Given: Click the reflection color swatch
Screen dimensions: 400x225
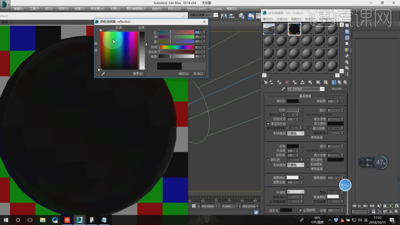Looking at the screenshot, I should tap(293, 110).
